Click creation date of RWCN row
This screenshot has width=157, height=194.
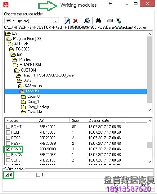tap(104, 155)
